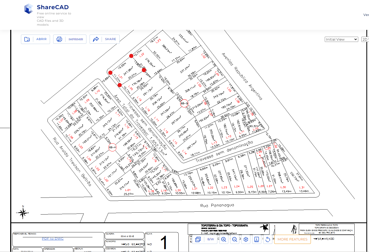The height and width of the screenshot is (252, 369).
Task: Click the folder icon in ABRIR
Action: coord(27,39)
